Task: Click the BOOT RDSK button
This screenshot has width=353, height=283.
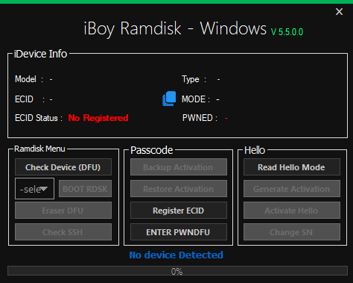Action: 85,189
